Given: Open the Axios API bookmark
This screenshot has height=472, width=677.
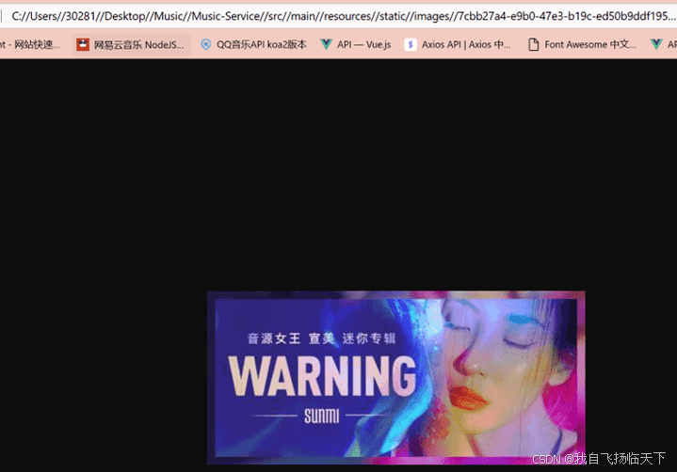Looking at the screenshot, I should pyautogui.click(x=459, y=44).
